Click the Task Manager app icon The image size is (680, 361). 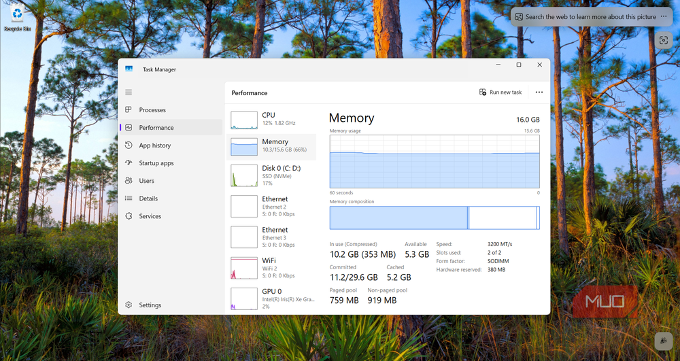(129, 69)
